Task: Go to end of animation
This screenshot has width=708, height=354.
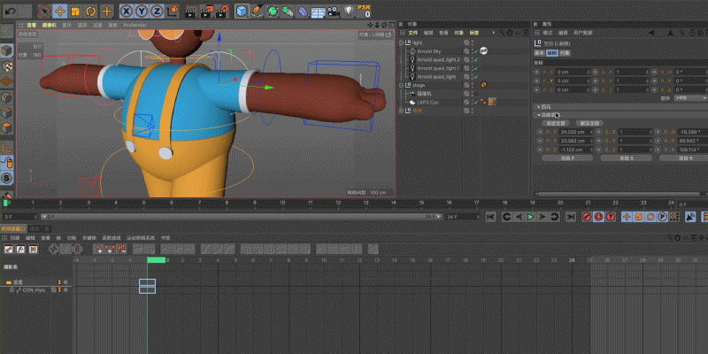Action: pos(571,217)
